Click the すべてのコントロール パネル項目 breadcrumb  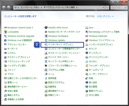tap(59, 7)
